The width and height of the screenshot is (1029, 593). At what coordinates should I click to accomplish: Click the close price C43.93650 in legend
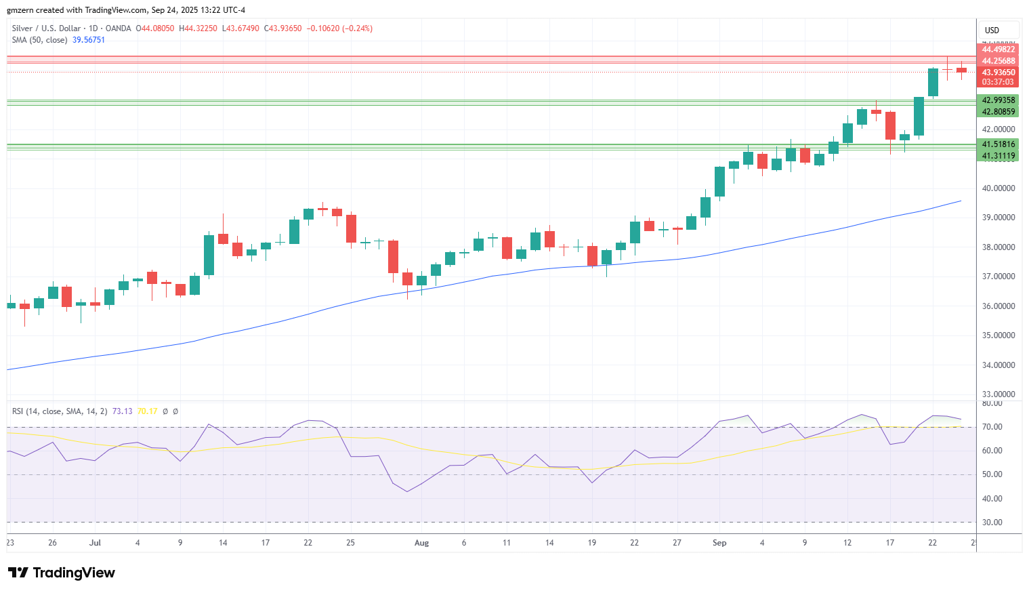coord(282,28)
